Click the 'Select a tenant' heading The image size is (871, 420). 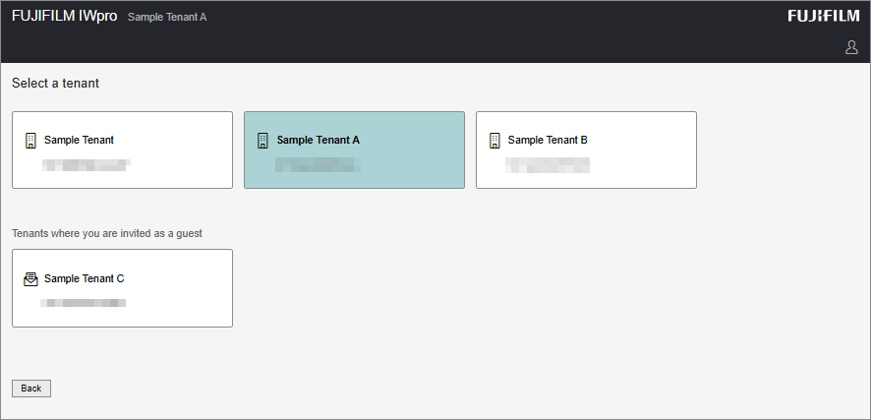pyautogui.click(x=55, y=84)
